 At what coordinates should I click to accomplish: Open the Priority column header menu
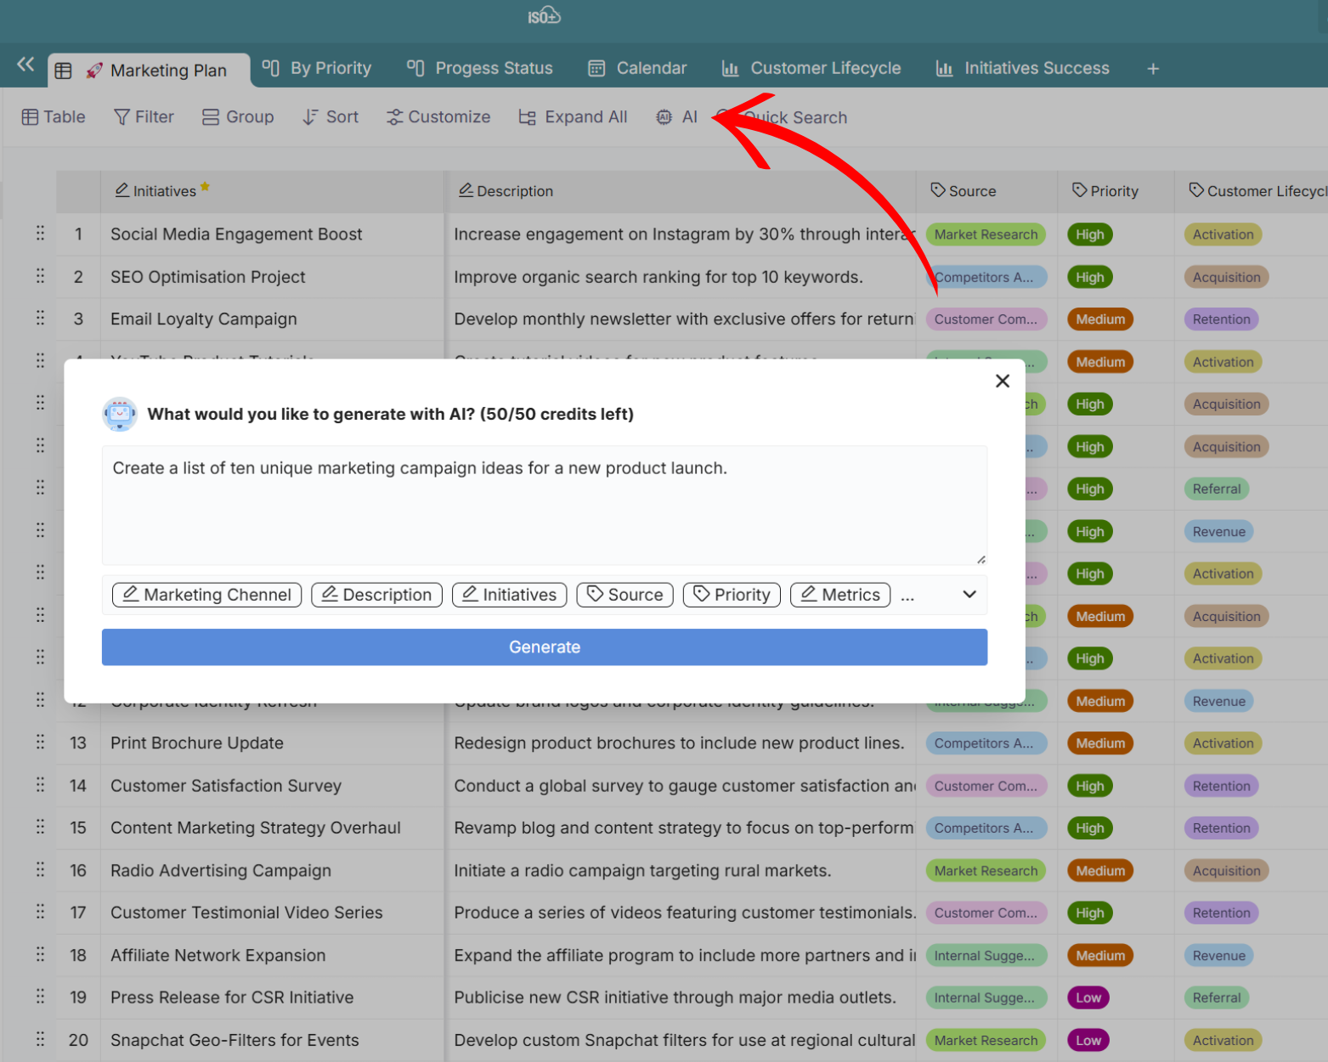[x=1105, y=191]
